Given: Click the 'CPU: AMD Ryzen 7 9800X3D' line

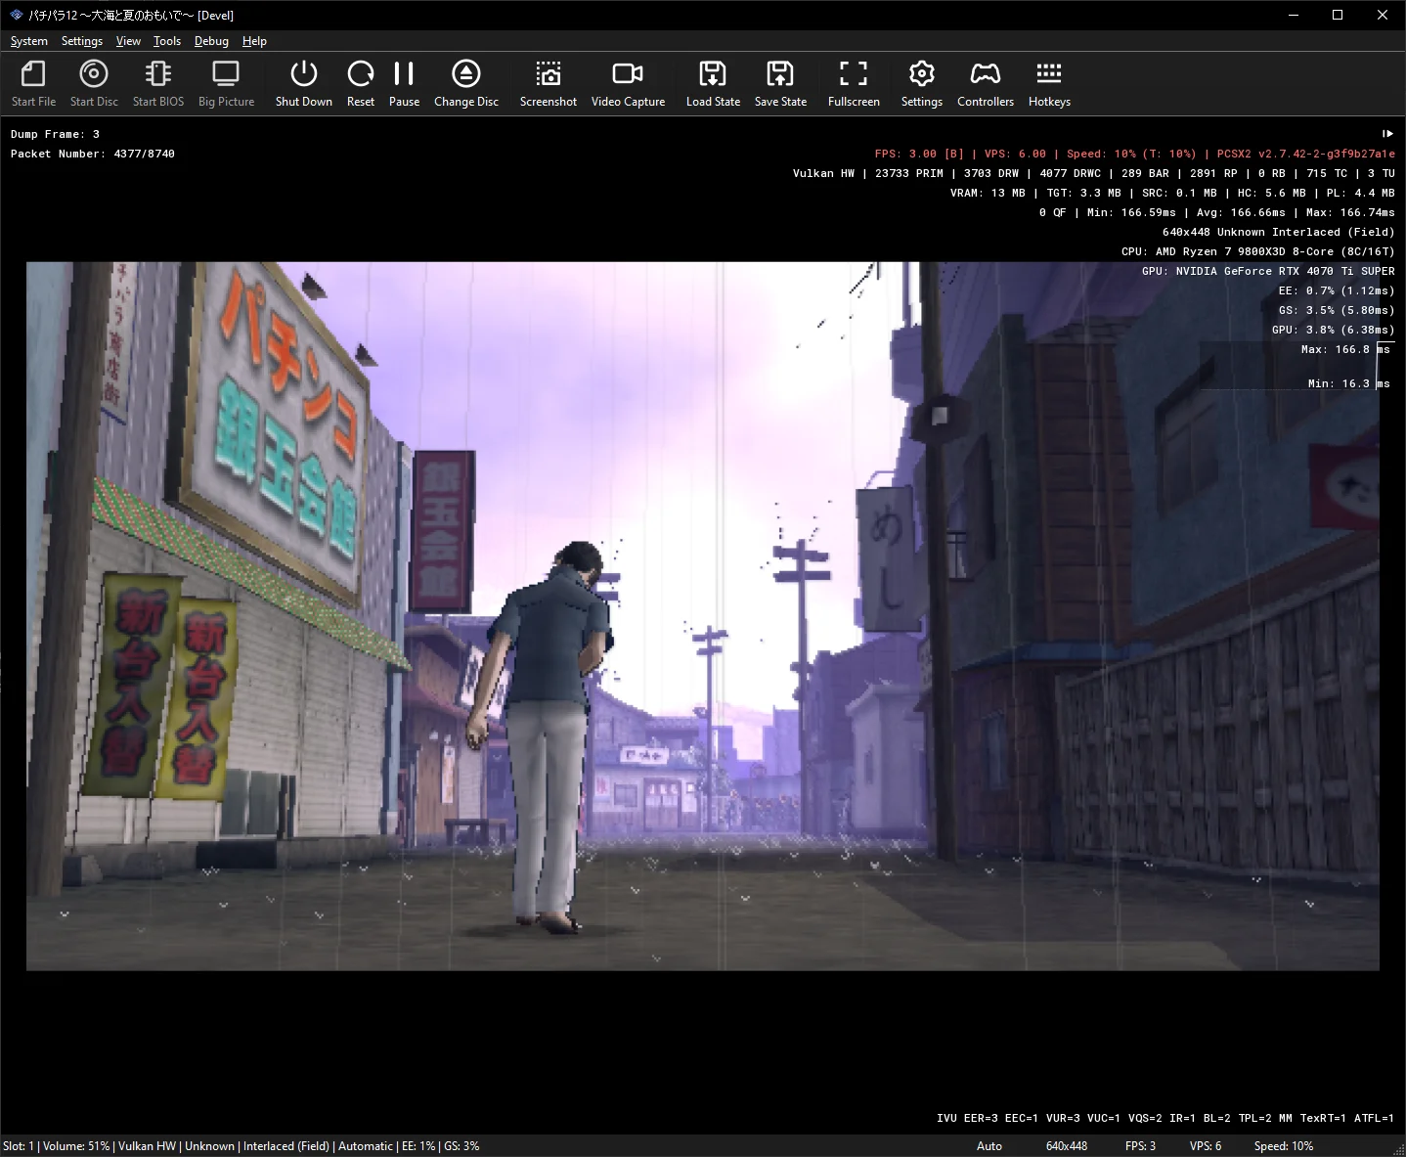Looking at the screenshot, I should 1258,251.
